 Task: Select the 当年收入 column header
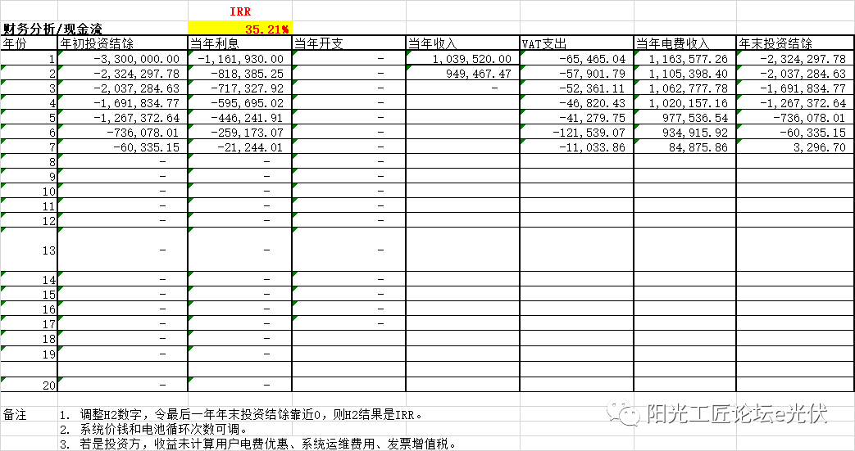pos(462,43)
